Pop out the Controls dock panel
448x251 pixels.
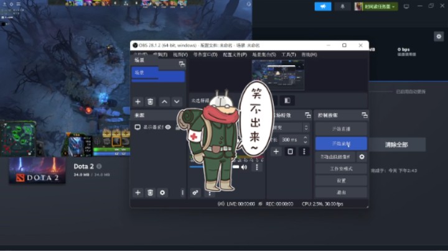[364, 115]
